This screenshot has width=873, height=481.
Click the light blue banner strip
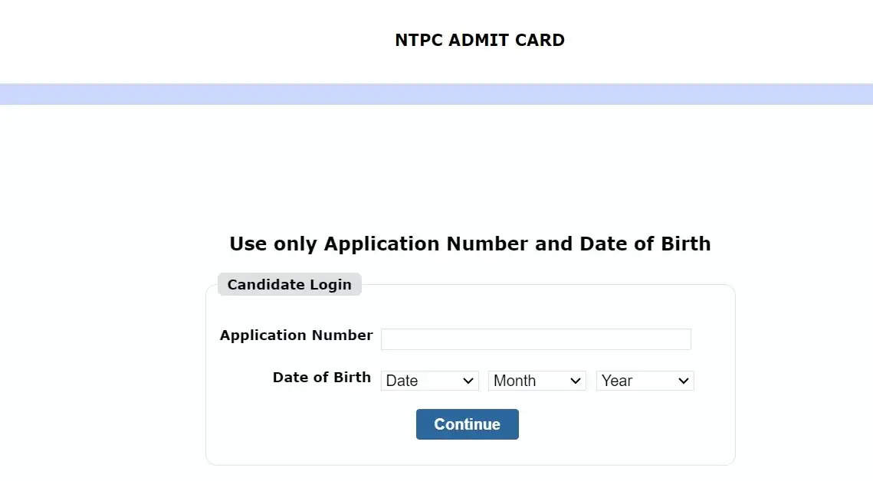pyautogui.click(x=436, y=94)
